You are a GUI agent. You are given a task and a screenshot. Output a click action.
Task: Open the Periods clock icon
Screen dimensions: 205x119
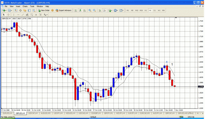pyautogui.click(x=115, y=10)
